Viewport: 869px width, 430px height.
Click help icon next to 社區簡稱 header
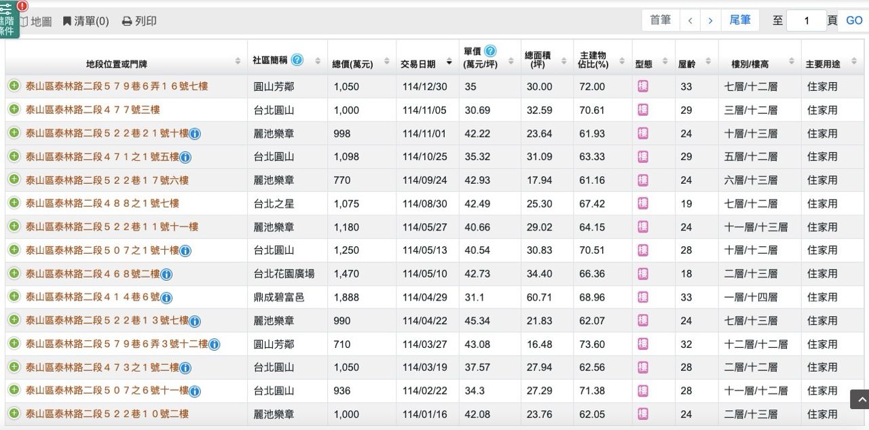[x=297, y=60]
